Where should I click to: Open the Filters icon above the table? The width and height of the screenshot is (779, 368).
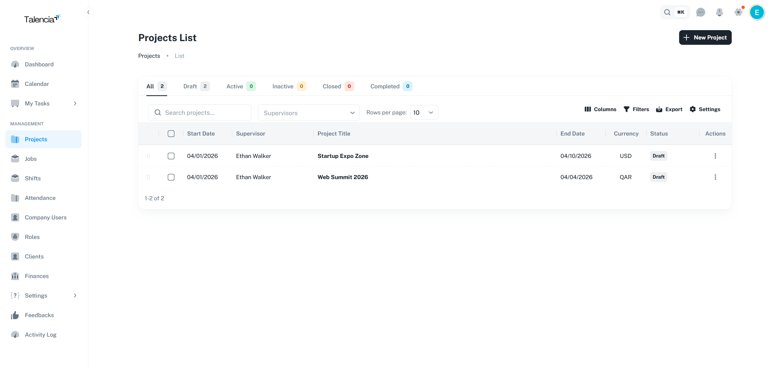click(627, 109)
